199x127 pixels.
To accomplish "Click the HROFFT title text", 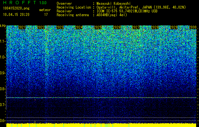I will (x=20, y=3).
